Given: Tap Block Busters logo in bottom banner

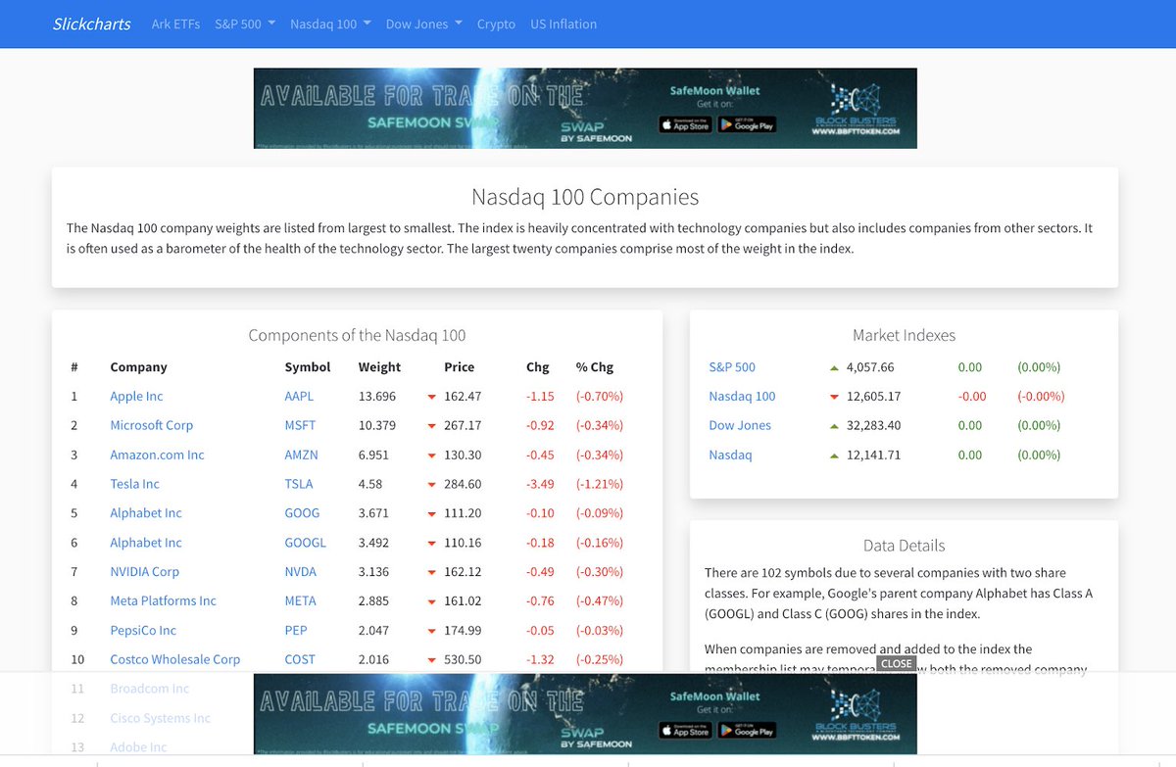Looking at the screenshot, I should [856, 715].
